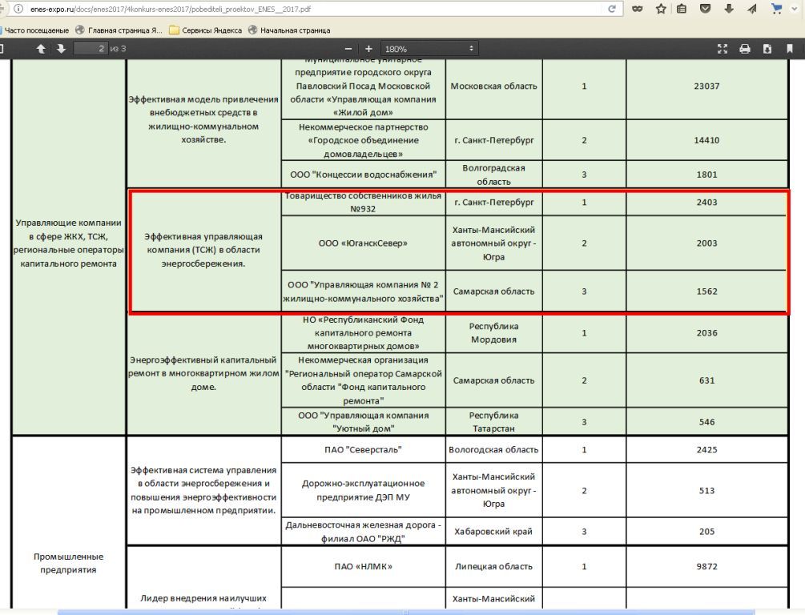Click the value 23037
805x615 pixels.
706,86
